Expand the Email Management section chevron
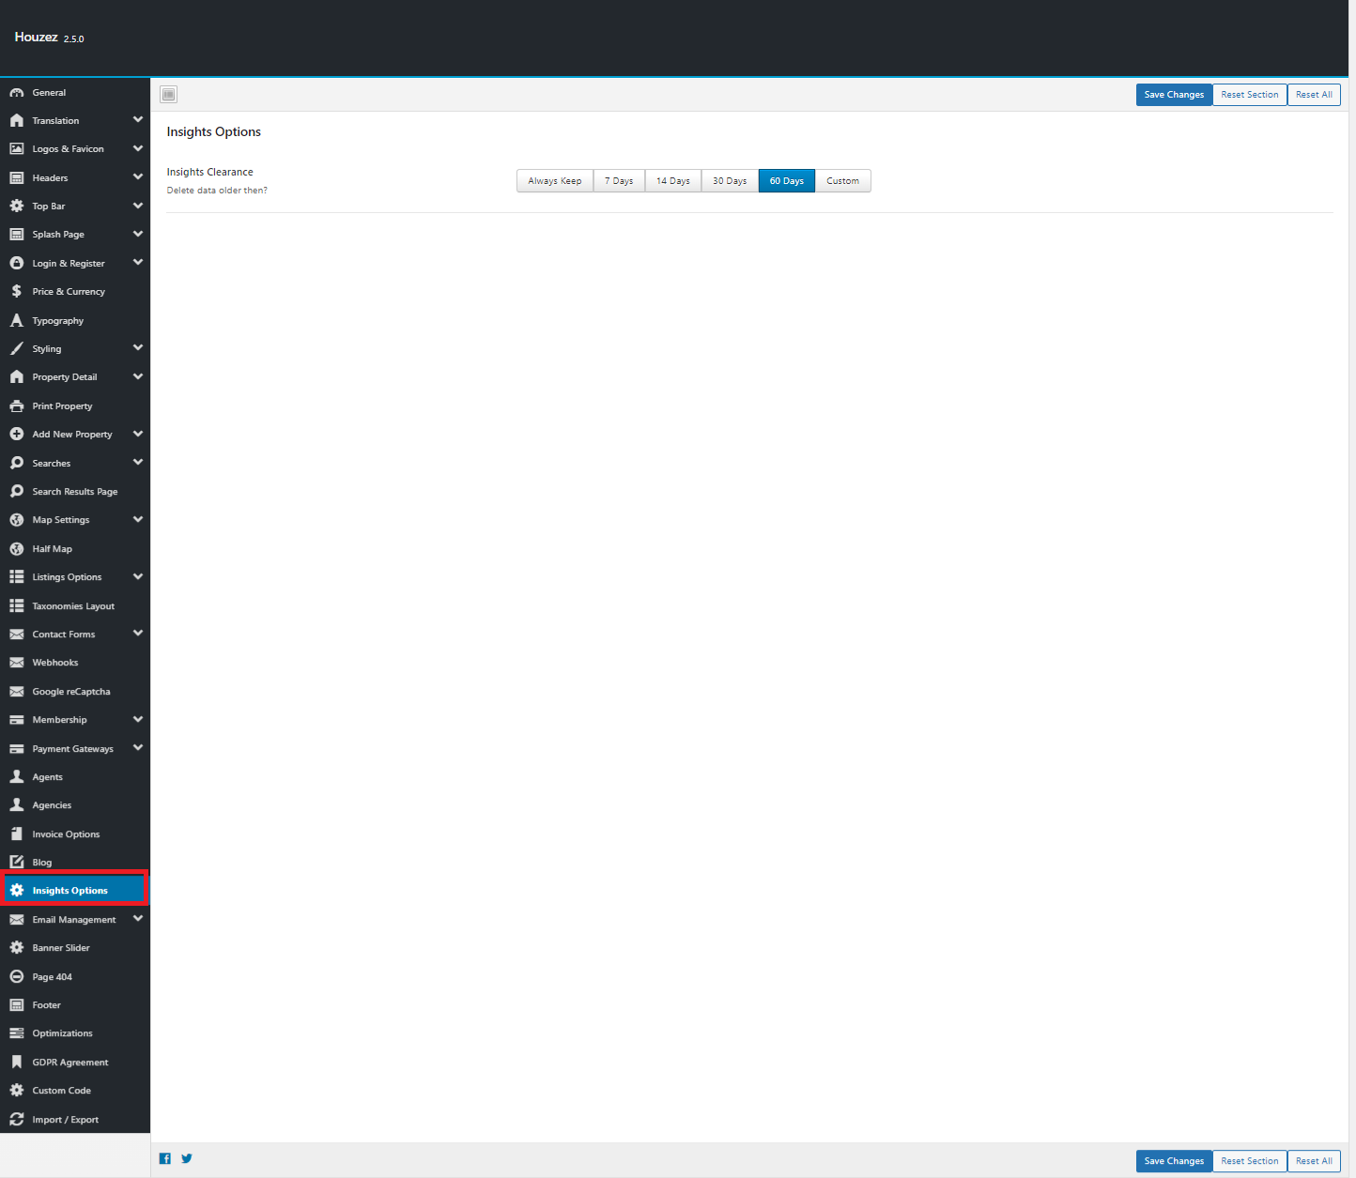The image size is (1356, 1178). [x=138, y=919]
